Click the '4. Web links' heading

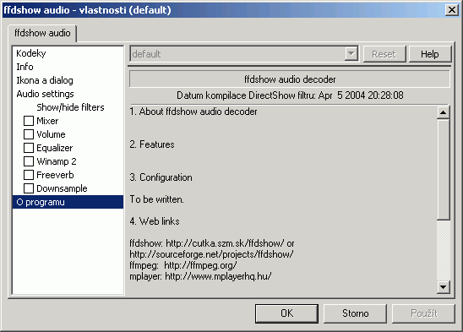[155, 221]
